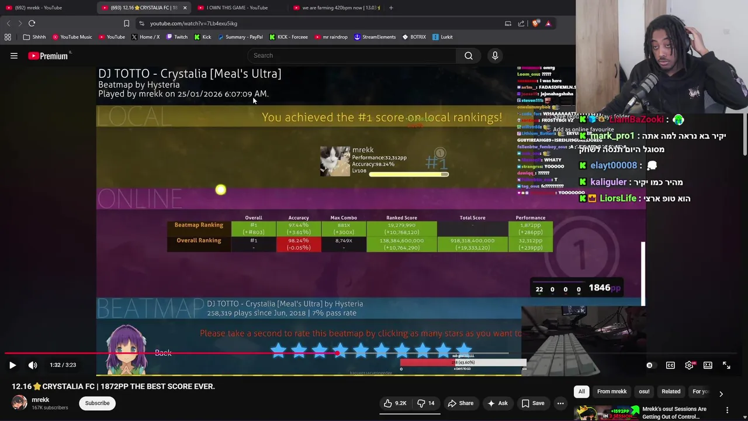Go forward with browser forward arrow

click(x=20, y=23)
